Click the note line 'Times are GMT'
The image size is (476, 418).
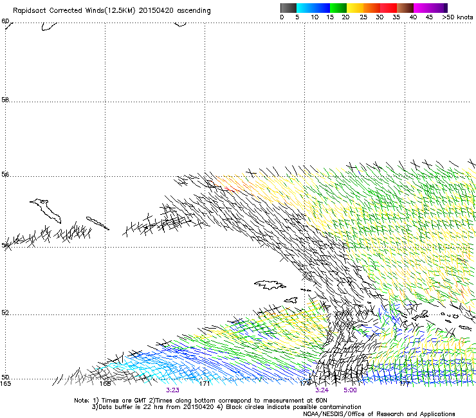pos(124,401)
